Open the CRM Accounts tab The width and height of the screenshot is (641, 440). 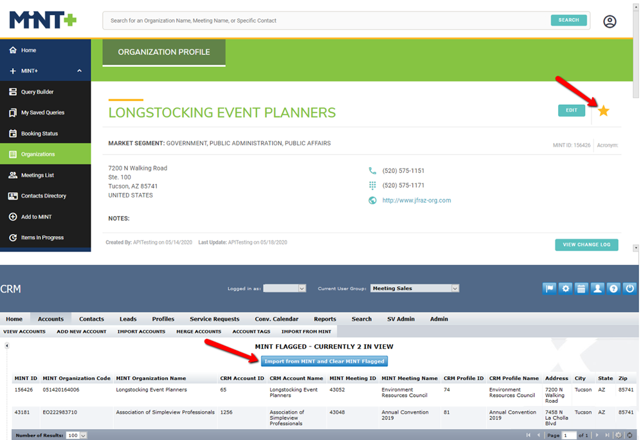51,319
